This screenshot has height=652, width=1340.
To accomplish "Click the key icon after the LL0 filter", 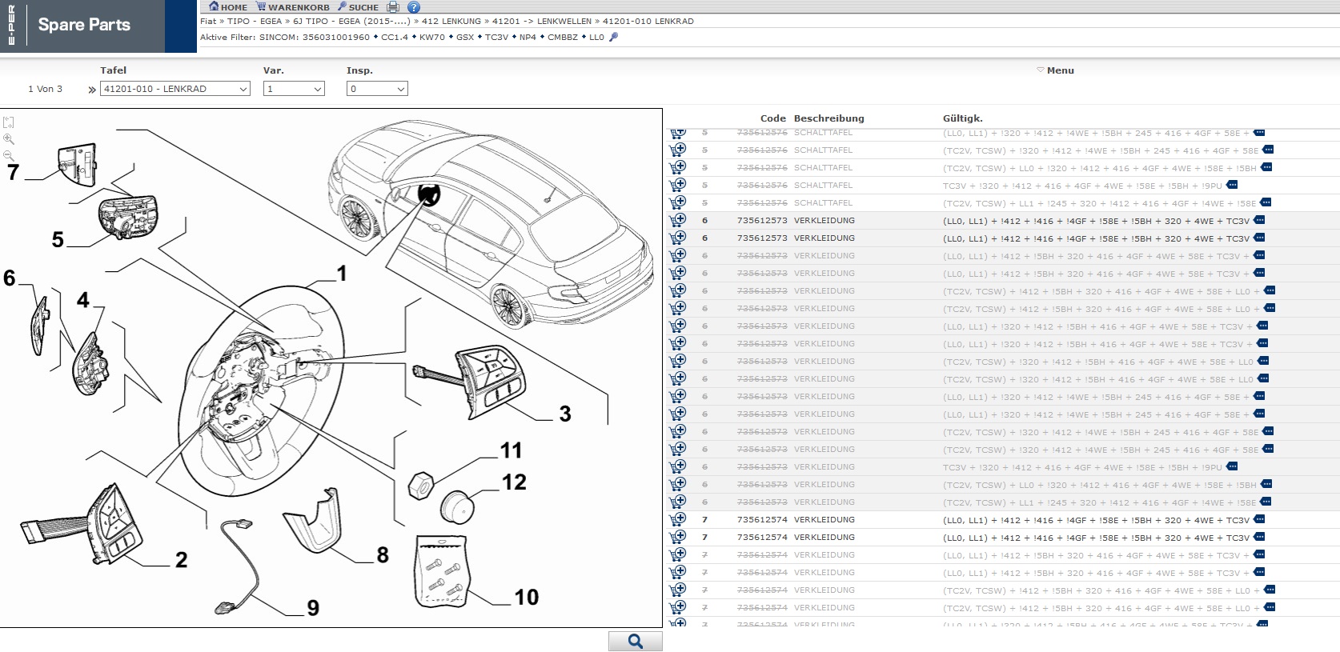I will click(x=614, y=37).
